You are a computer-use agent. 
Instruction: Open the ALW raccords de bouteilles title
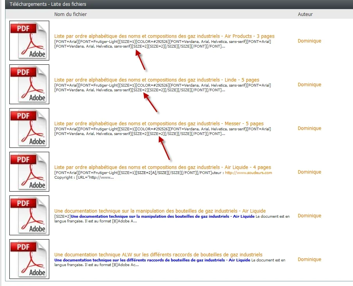pyautogui.click(x=158, y=255)
